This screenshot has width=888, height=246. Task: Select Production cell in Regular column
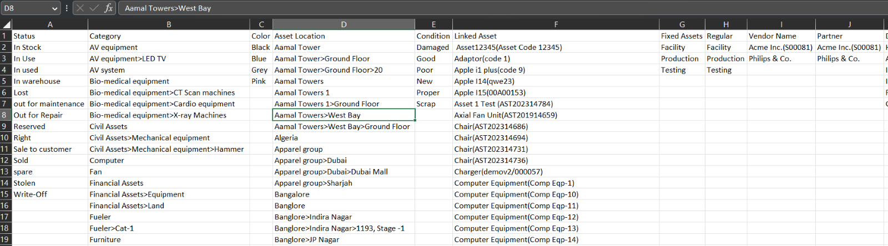pos(726,59)
